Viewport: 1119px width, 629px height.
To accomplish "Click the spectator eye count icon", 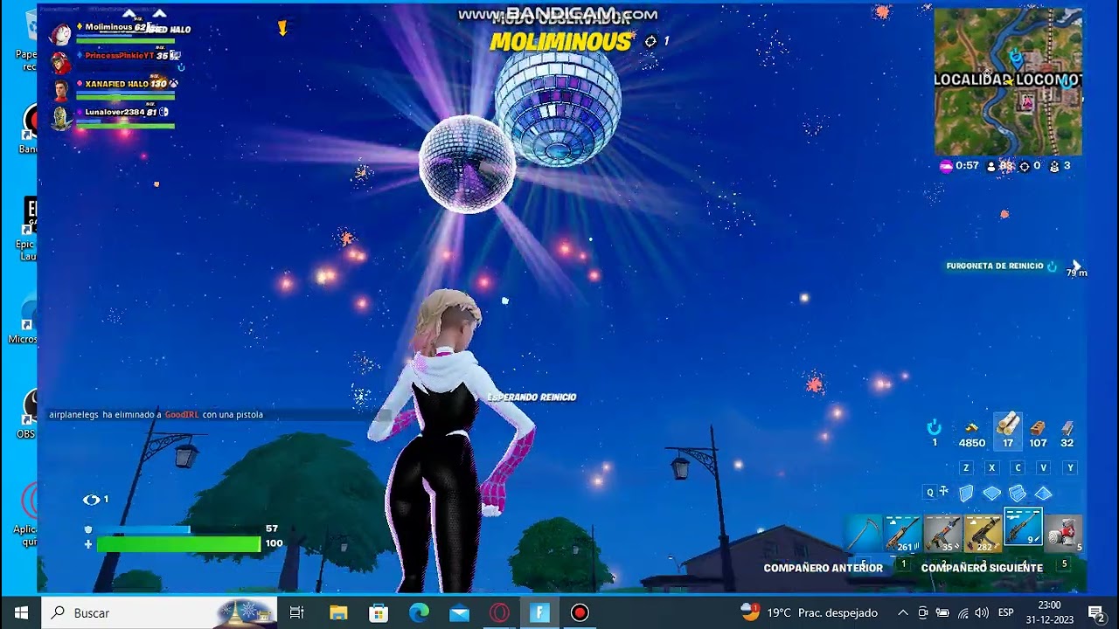I will click(x=91, y=500).
